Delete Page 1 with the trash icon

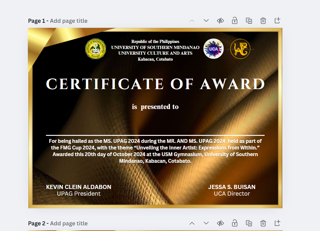point(263,21)
